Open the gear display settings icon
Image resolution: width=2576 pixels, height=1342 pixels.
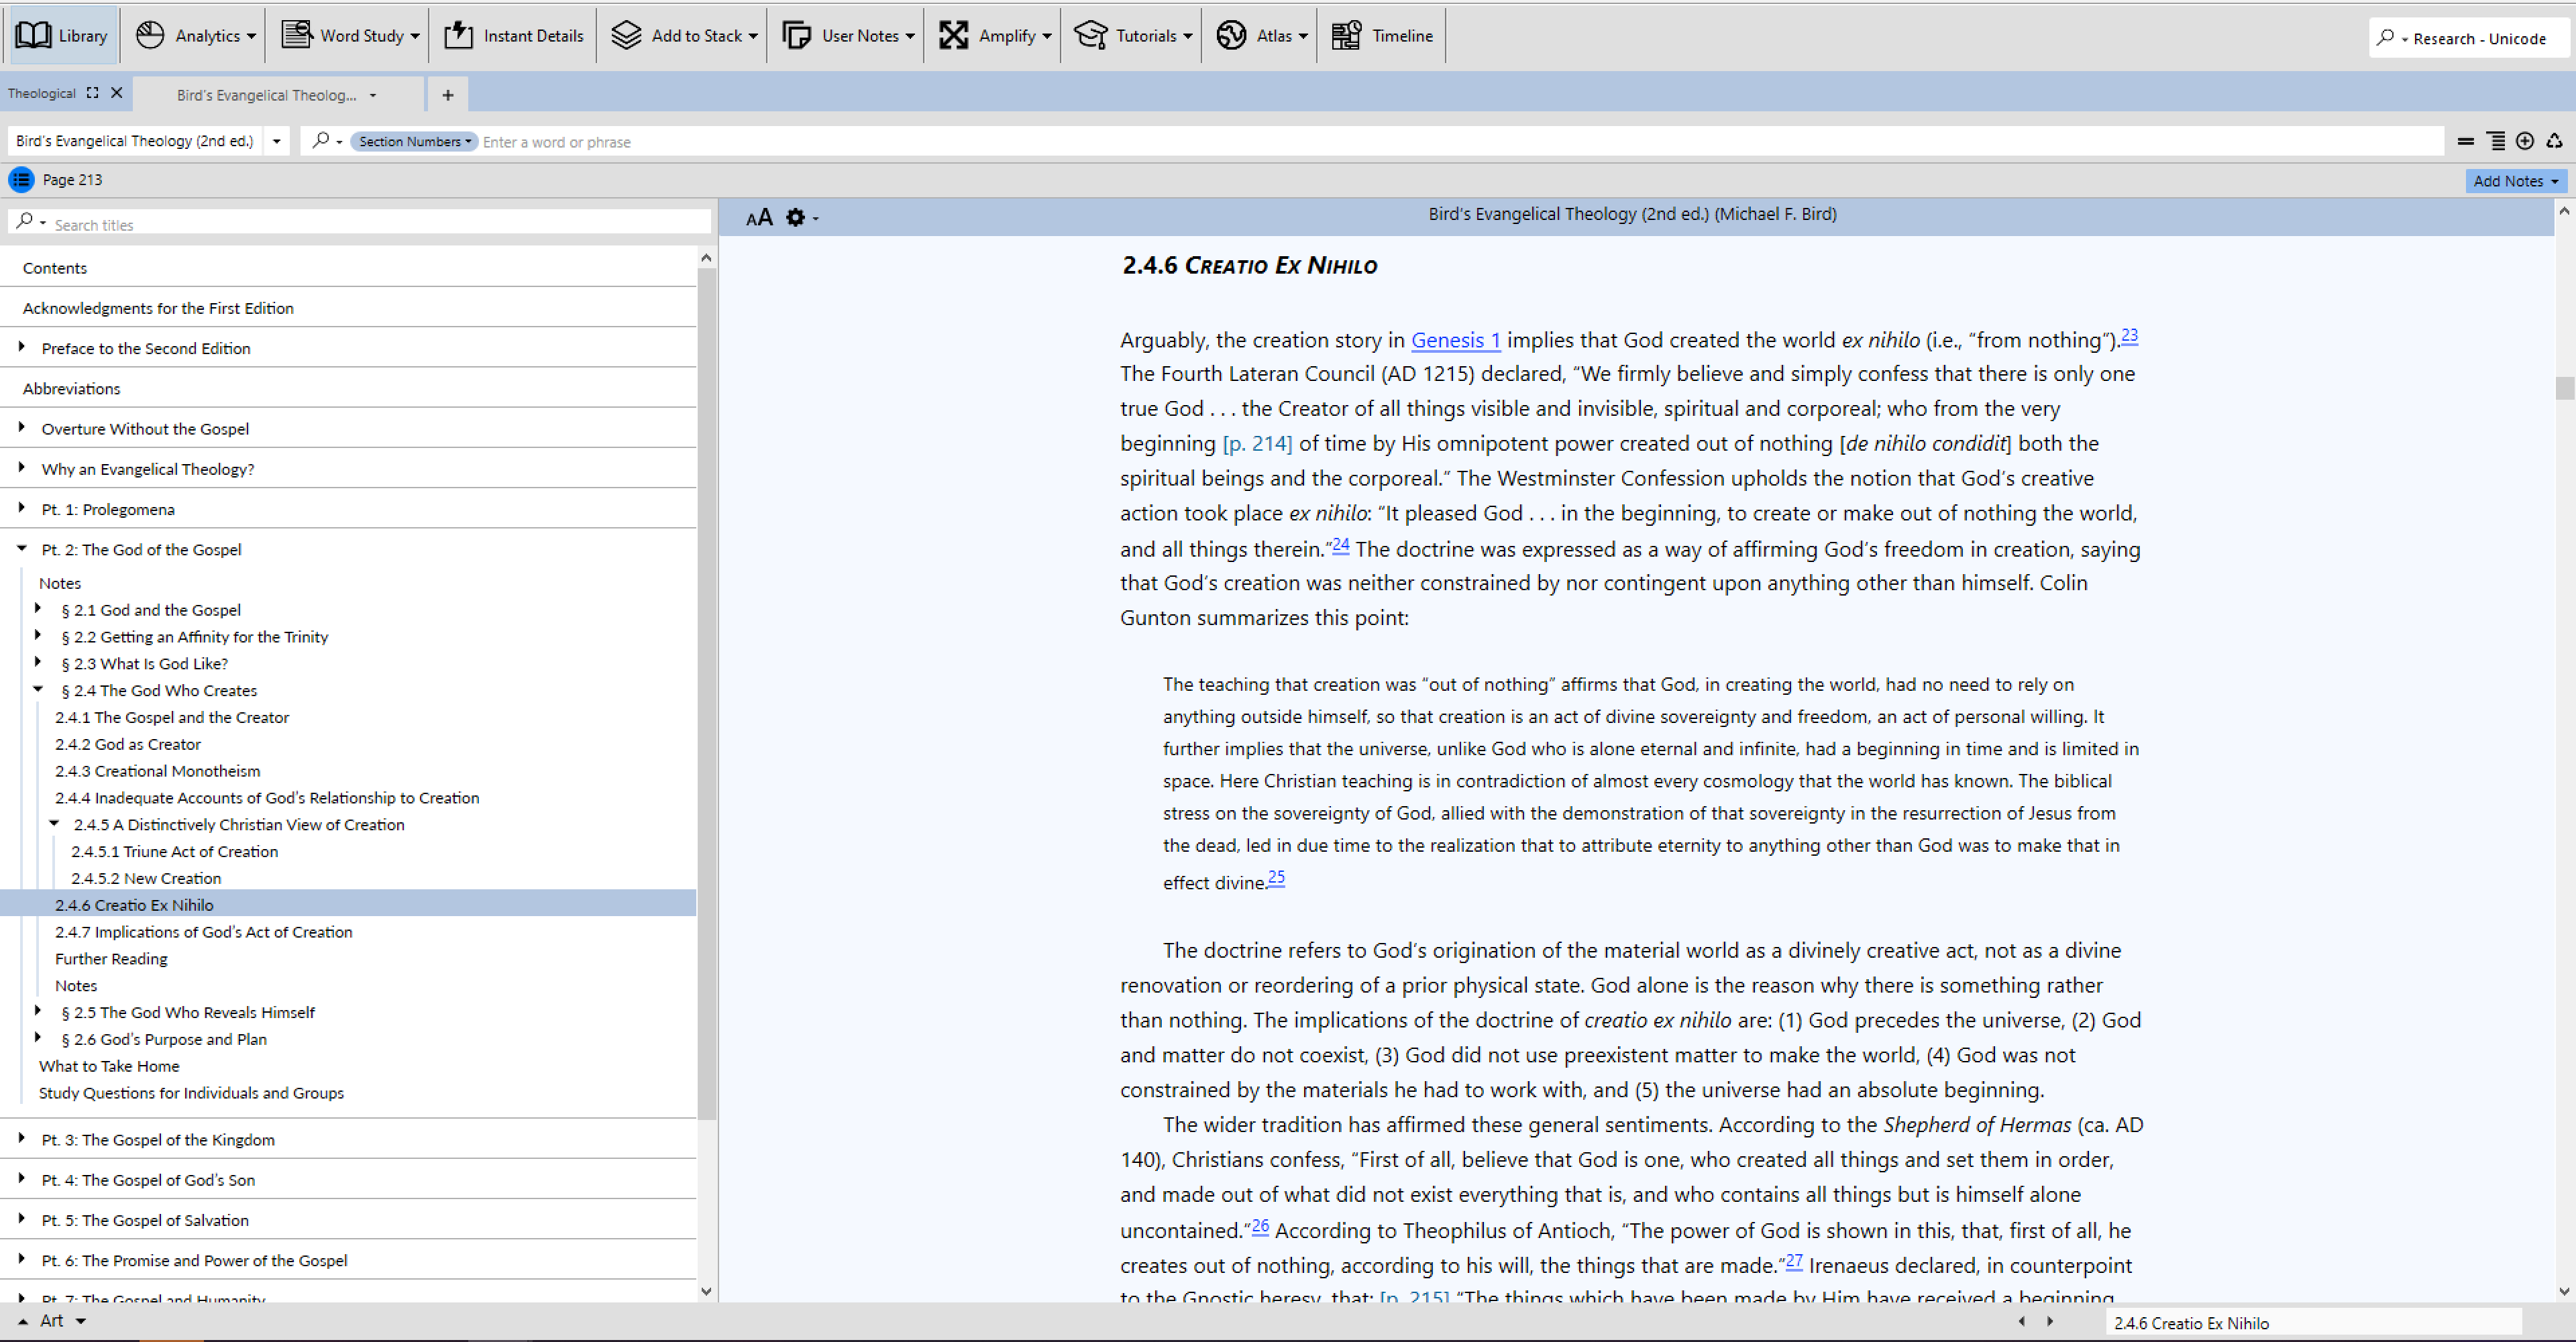tap(795, 217)
